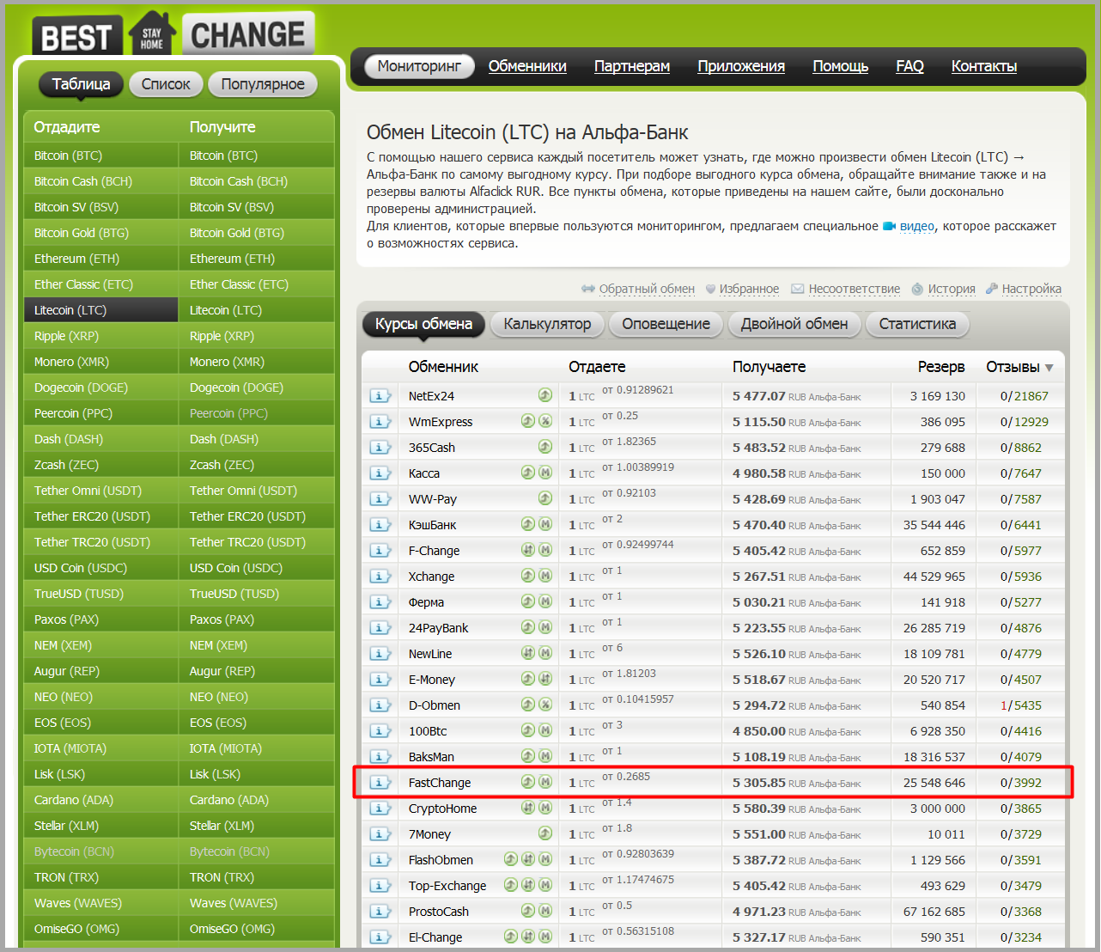The width and height of the screenshot is (1101, 952).
Task: Click the two-arrows badge icon in the NewLine row
Action: [x=528, y=653]
